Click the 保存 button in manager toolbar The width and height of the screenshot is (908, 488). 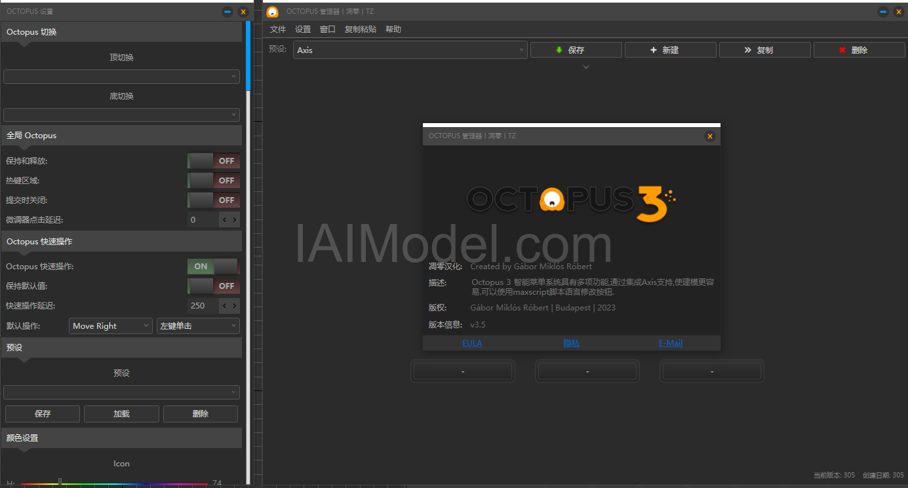(576, 50)
